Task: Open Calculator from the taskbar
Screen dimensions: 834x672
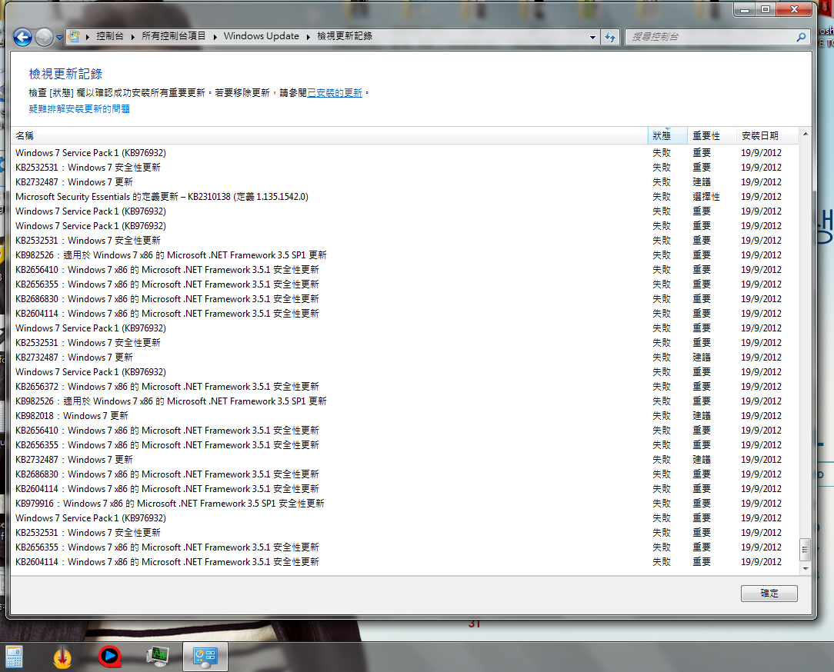Action: 14,656
